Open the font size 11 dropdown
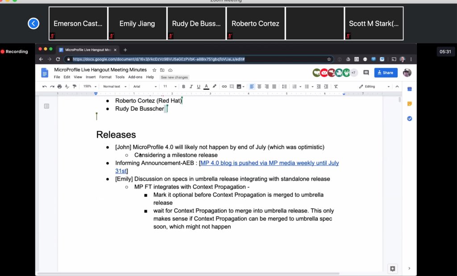Screen dimensions: 457x276 tap(170, 86)
